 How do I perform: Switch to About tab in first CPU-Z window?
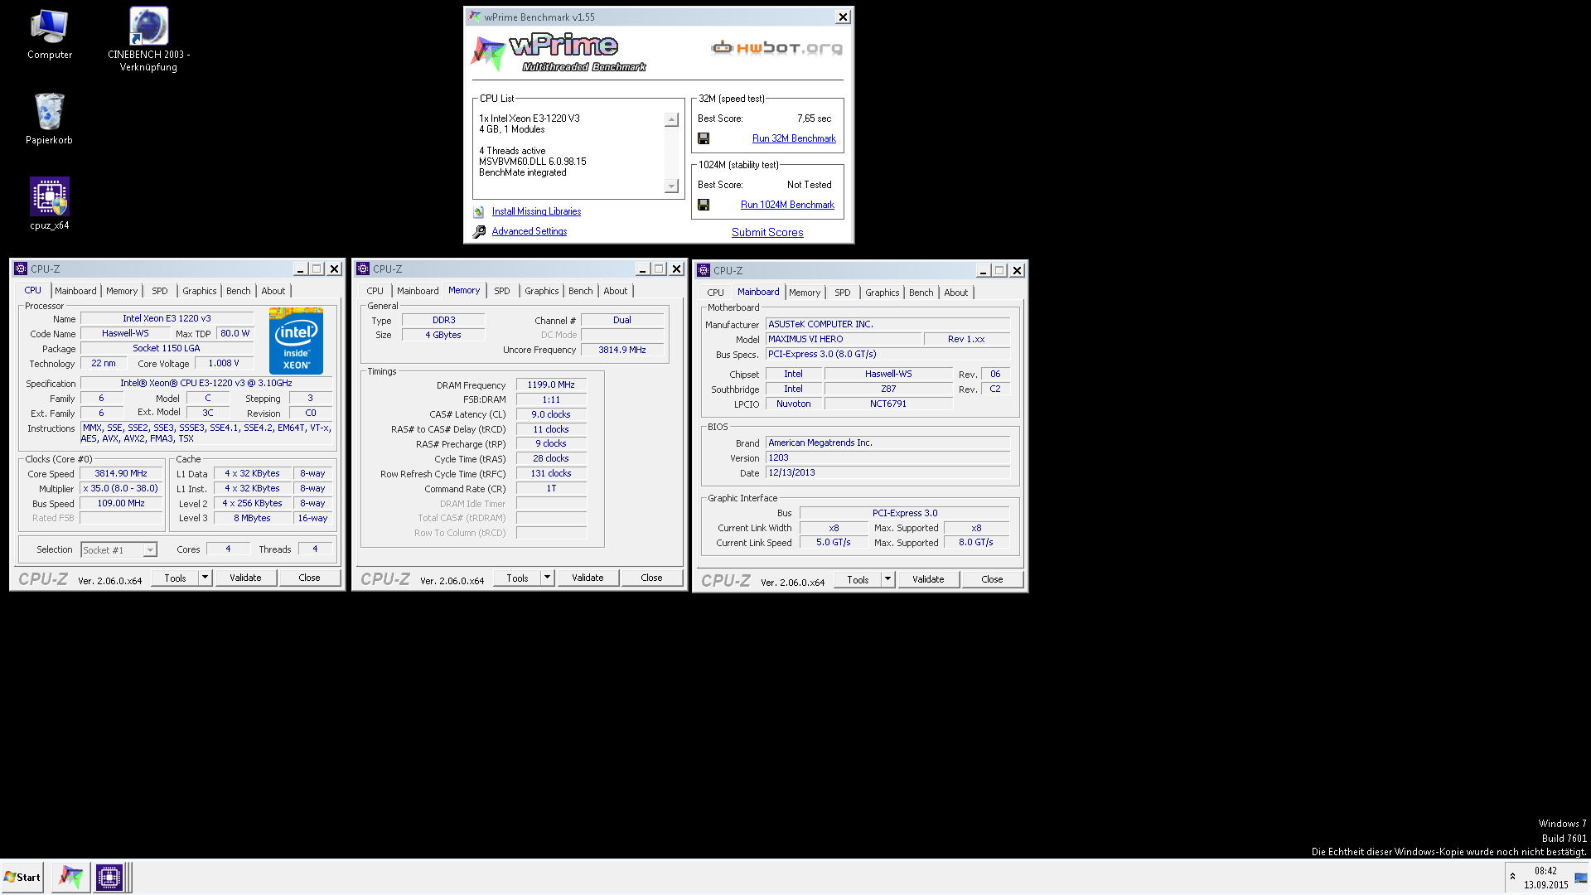273,291
